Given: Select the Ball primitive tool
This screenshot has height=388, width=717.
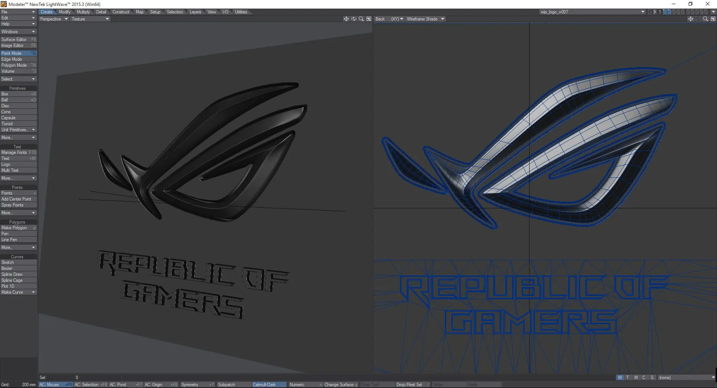Looking at the screenshot, I should pos(18,100).
